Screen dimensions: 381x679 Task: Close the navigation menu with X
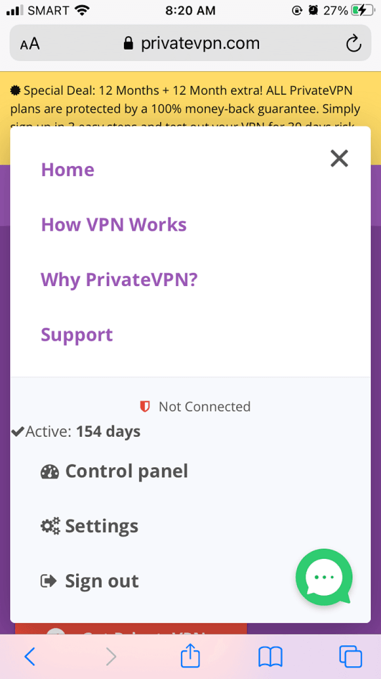pos(339,158)
